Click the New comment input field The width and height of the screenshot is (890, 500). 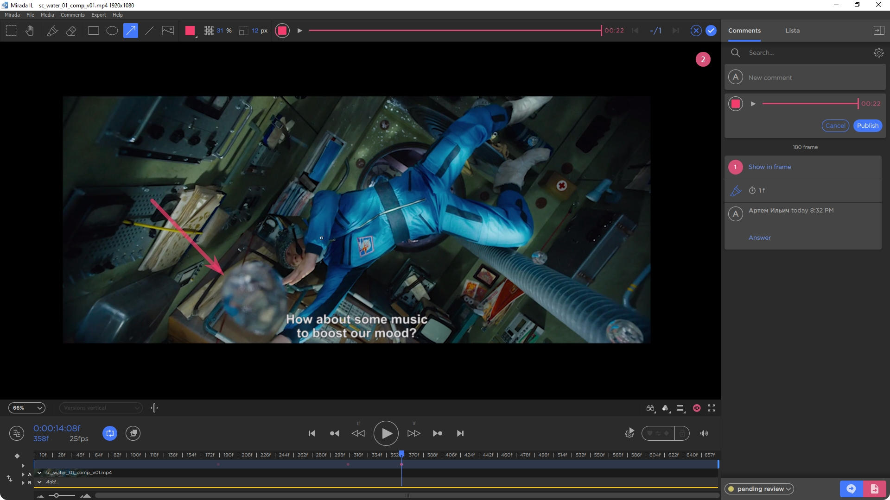tap(805, 77)
